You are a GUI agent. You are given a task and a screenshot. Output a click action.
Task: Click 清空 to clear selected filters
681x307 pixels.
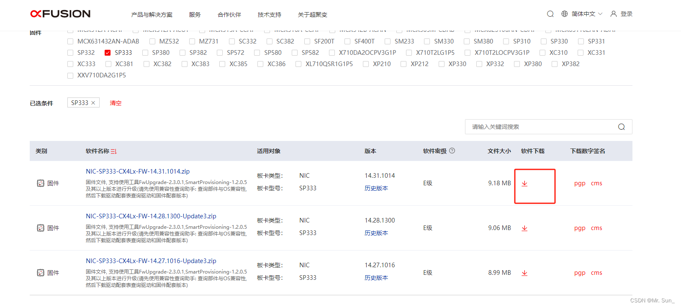click(x=116, y=103)
